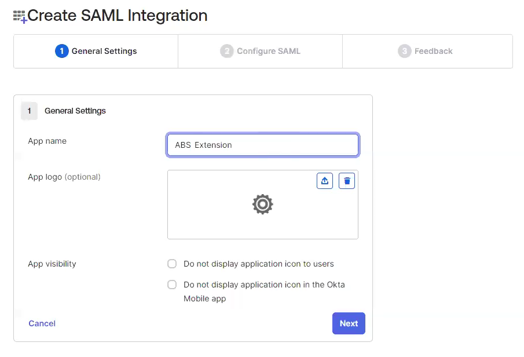Click the section number 1 badge
This screenshot has height=357, width=524.
[x=30, y=111]
